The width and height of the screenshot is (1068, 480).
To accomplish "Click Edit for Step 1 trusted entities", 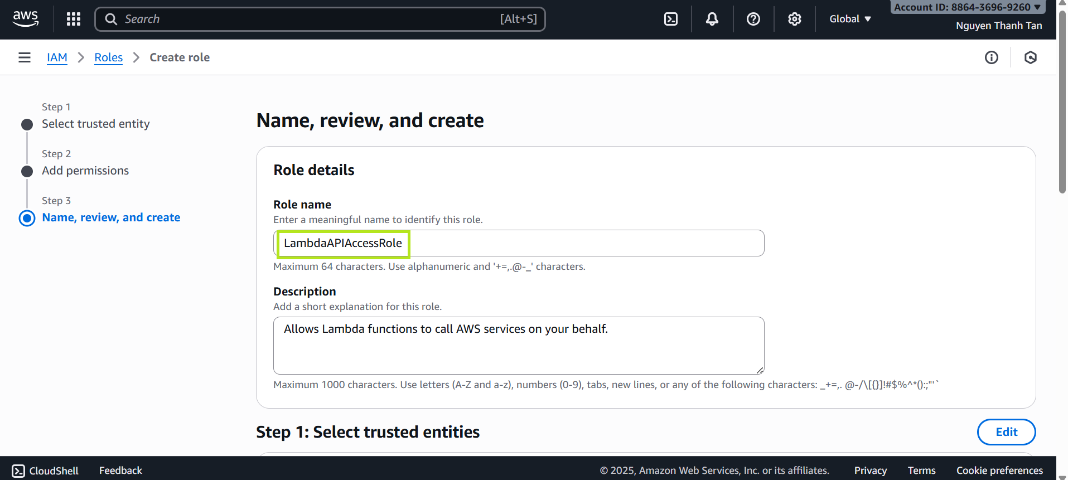I will pyautogui.click(x=1006, y=432).
